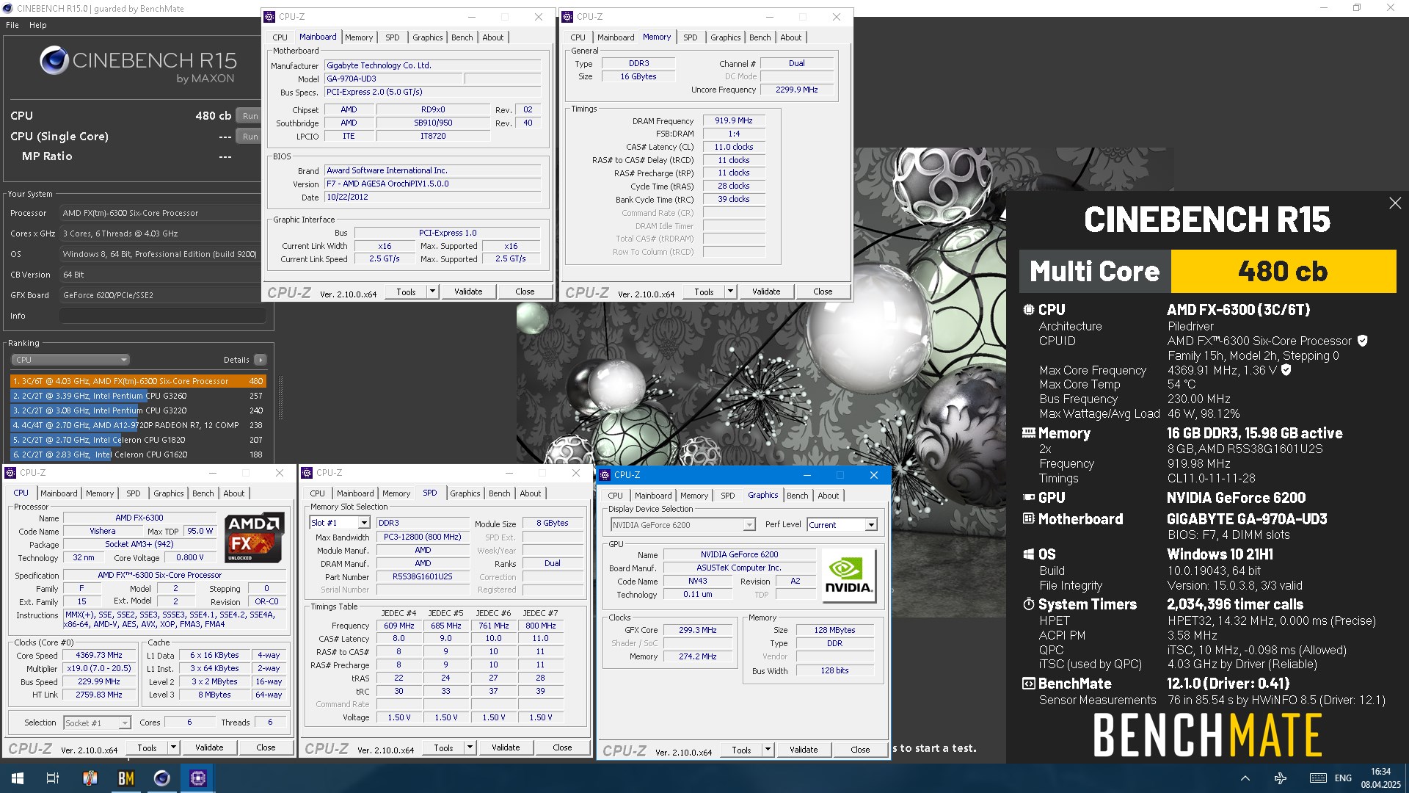Click the BenchMate BM taskbar icon
The height and width of the screenshot is (793, 1409).
126,778
